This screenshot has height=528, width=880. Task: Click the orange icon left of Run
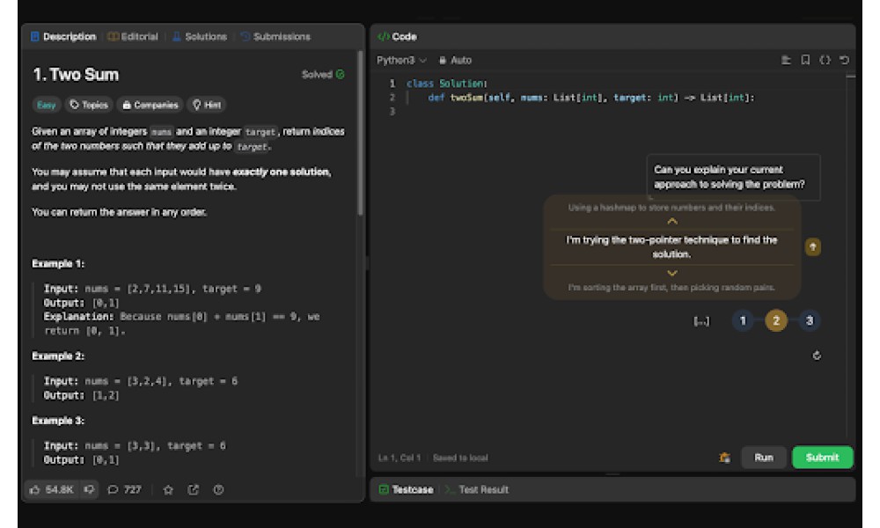[x=724, y=458]
